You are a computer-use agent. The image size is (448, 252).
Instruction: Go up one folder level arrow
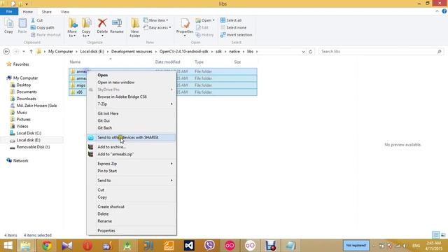(x=31, y=51)
